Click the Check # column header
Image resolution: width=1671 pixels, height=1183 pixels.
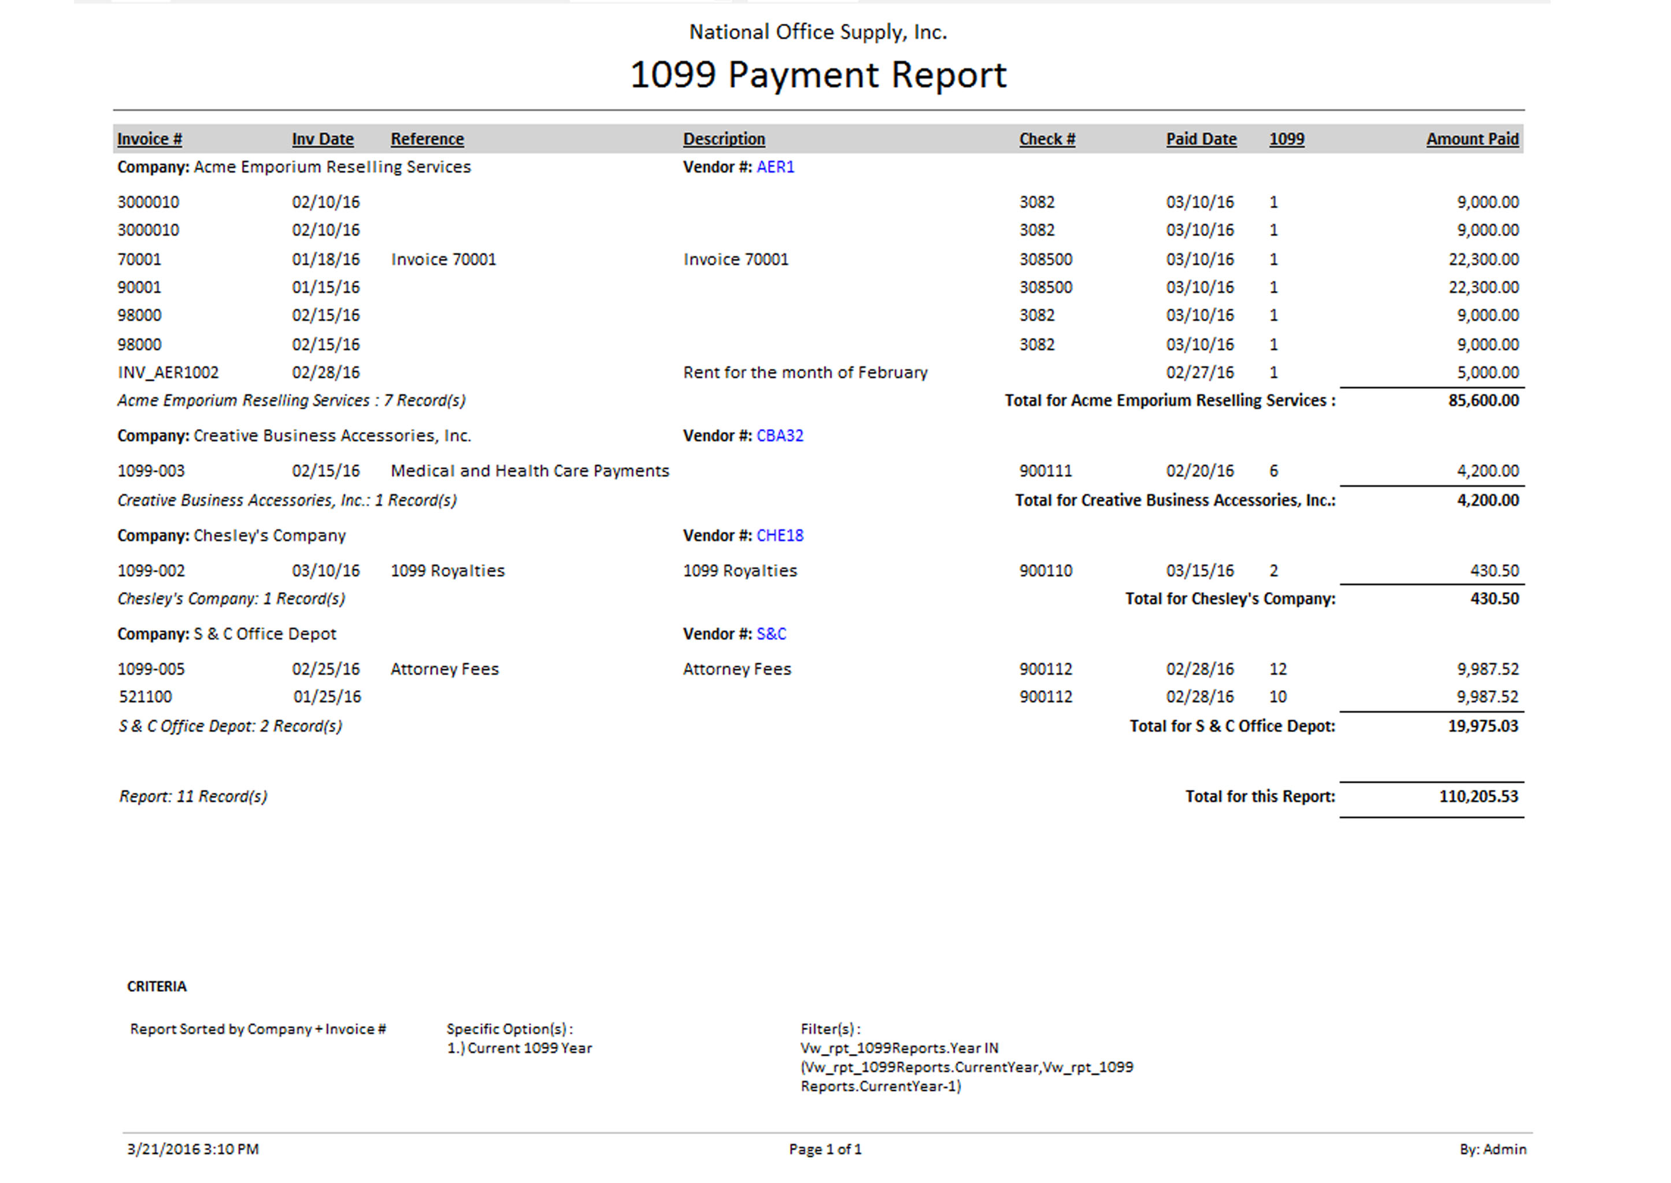[x=1046, y=139]
